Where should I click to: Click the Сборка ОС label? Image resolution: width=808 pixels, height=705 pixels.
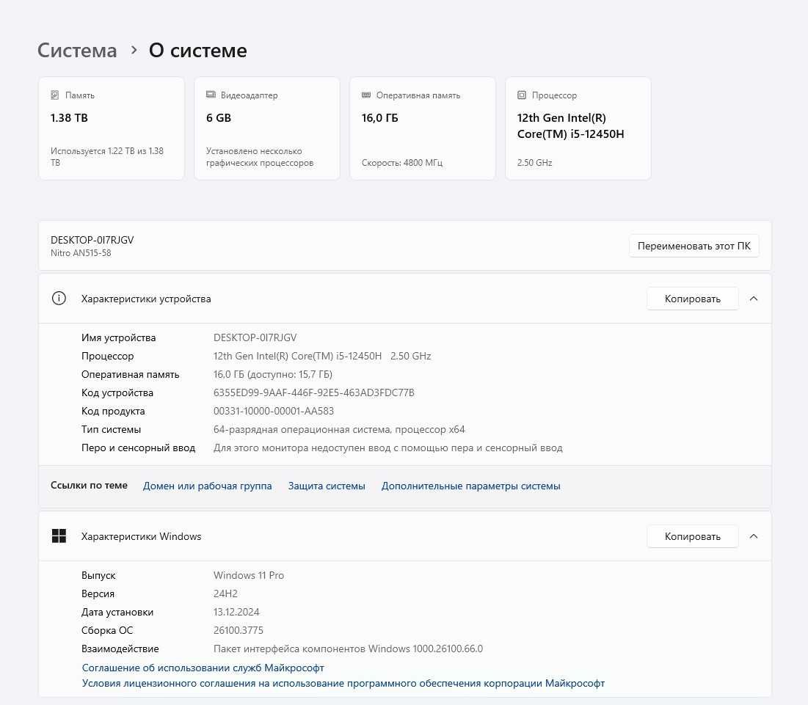(107, 630)
